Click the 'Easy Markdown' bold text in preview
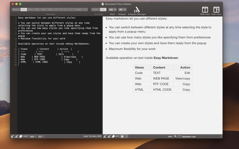239x149 pixels. (x=166, y=58)
